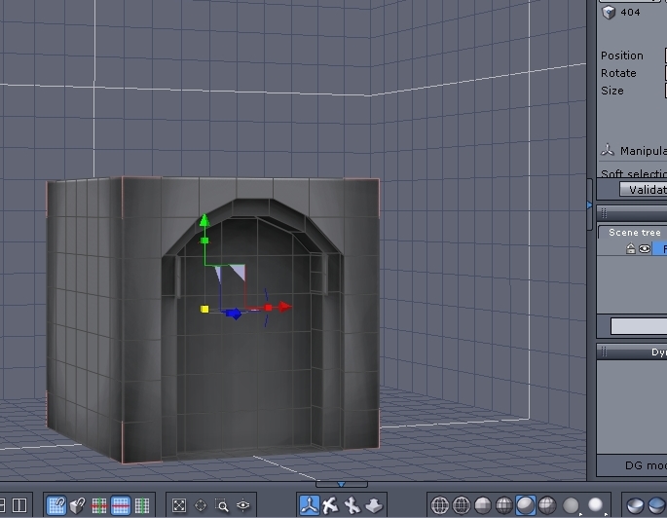Toggle the eye visibility icon in Scene tree
This screenshot has height=518, width=667.
(x=644, y=249)
